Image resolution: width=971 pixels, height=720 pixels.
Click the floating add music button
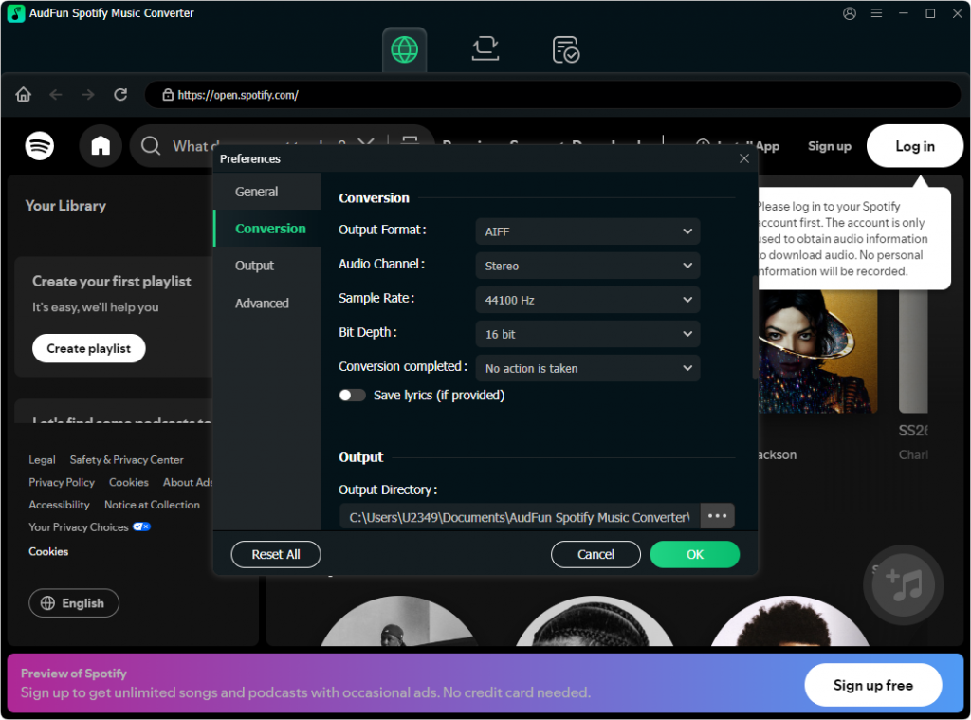point(903,584)
